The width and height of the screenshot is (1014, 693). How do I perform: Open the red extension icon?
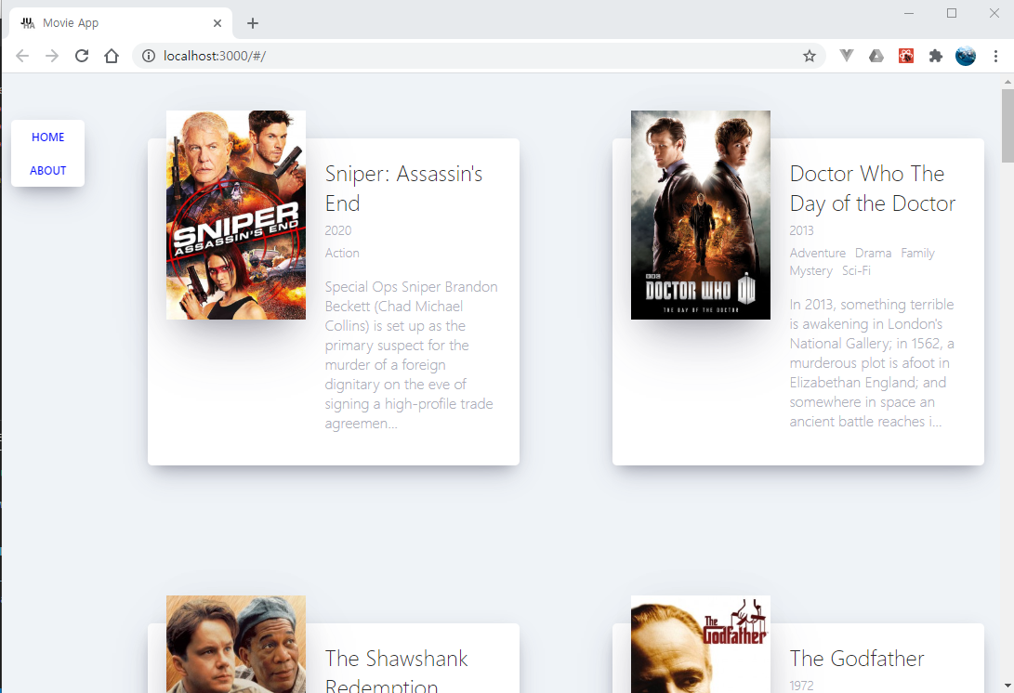tap(906, 57)
